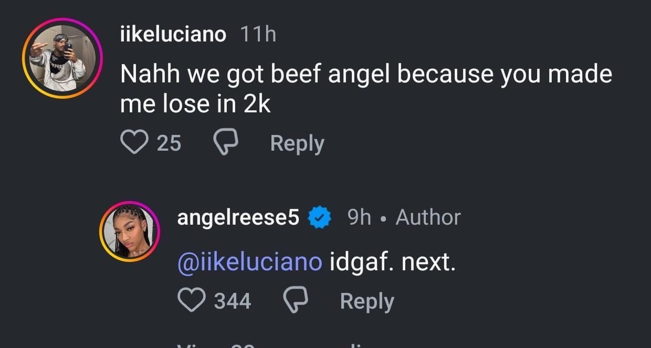Select the "Nahh we got beef" comment text
Screen dimensions: 651x348
point(366,89)
